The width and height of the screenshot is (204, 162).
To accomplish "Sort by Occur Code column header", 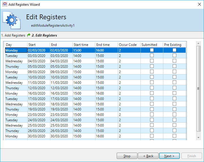I will click(x=129, y=45).
